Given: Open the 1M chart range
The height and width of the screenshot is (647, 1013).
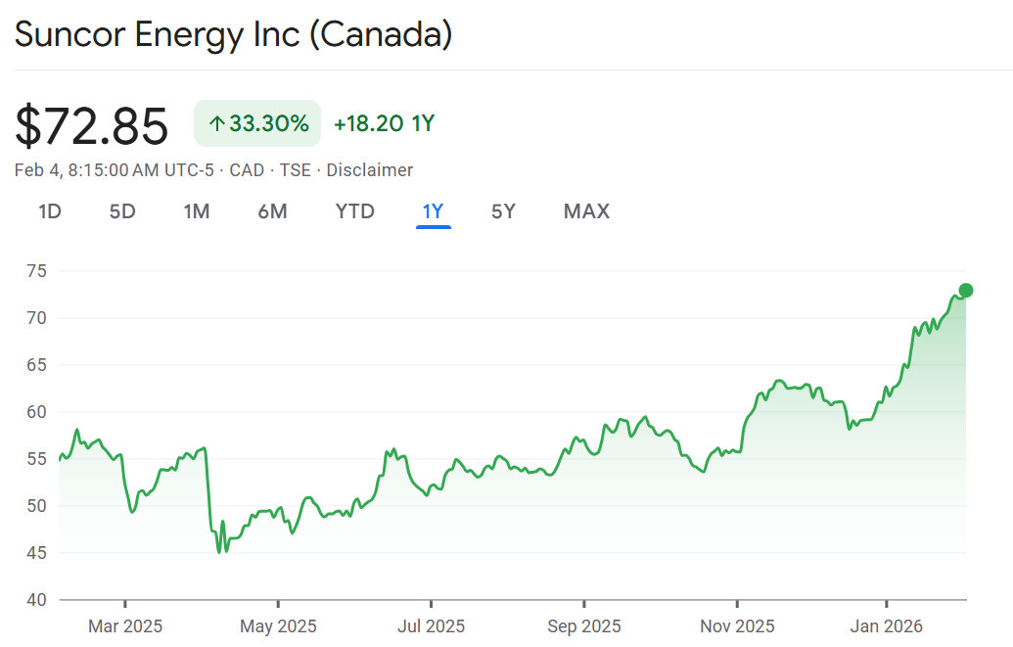Looking at the screenshot, I should click(197, 211).
